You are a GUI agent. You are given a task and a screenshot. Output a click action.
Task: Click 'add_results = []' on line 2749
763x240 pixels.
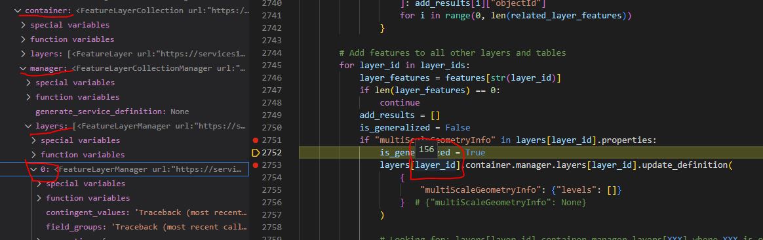point(400,115)
